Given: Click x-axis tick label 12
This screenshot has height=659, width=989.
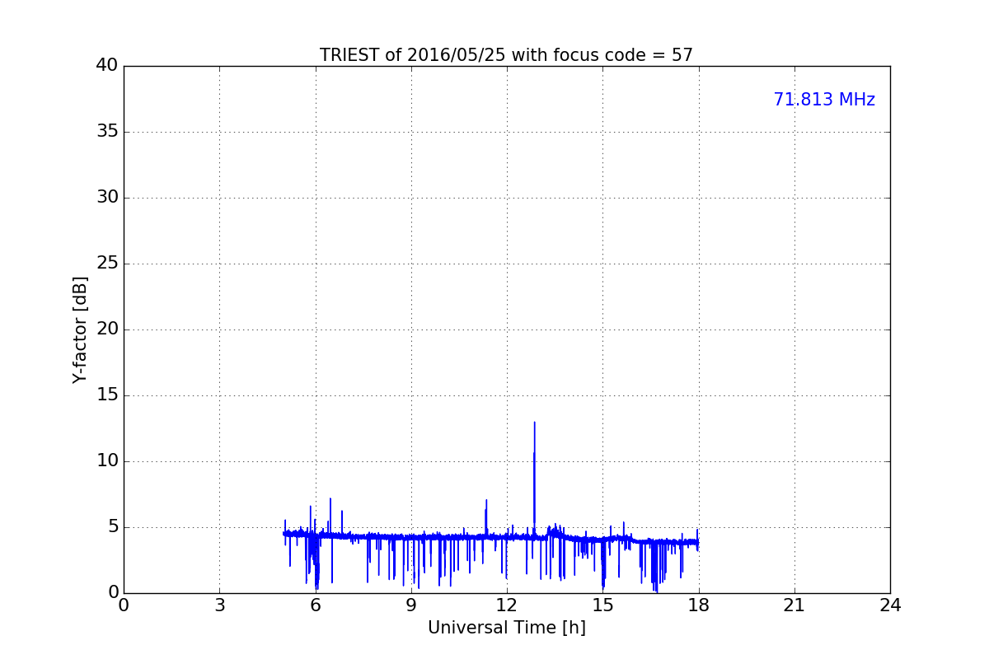Looking at the screenshot, I should [507, 605].
